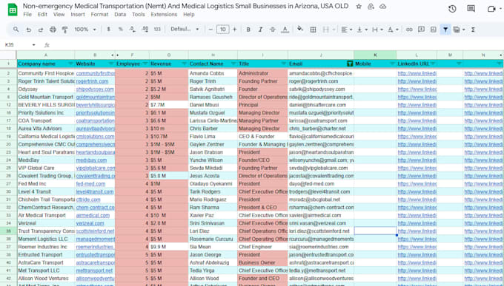Image resolution: width=504 pixels, height=286 pixels.
Task: Check the cloud document status icon
Action: tap(382, 7)
